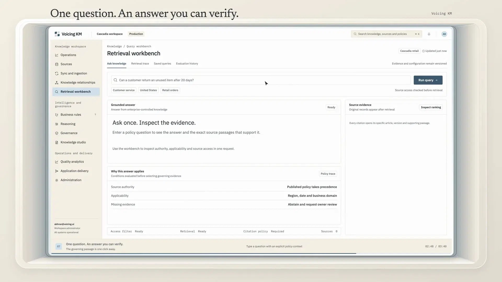Image resolution: width=502 pixels, height=282 pixels.
Task: Open the Cascadia workspace selector
Action: pos(110,34)
